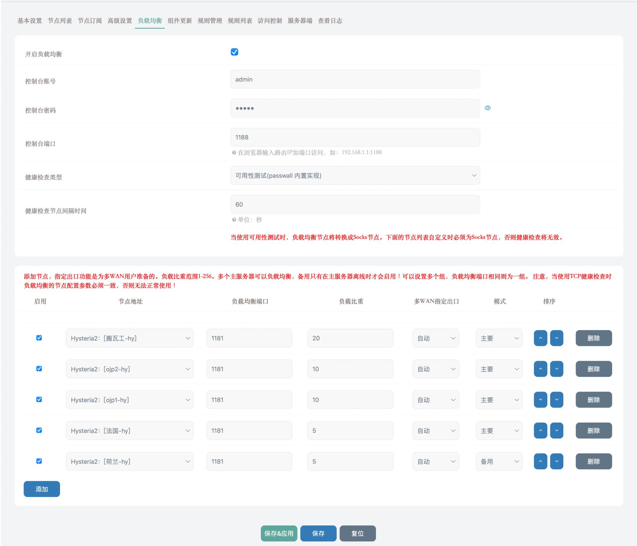
Task: Move 搬瓦工-hy node down with arrow icon
Action: tap(556, 338)
